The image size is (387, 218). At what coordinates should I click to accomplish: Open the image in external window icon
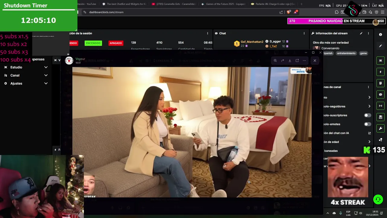pyautogui.click(x=297, y=61)
